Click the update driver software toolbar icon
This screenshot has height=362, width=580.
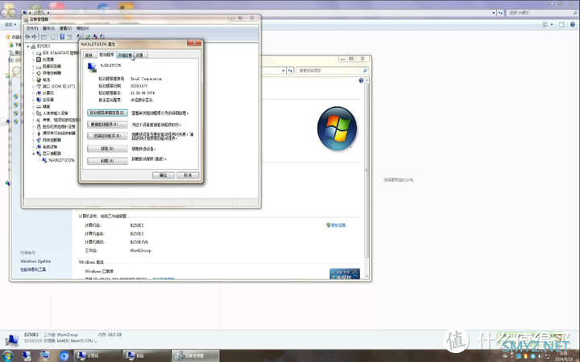pos(88,36)
